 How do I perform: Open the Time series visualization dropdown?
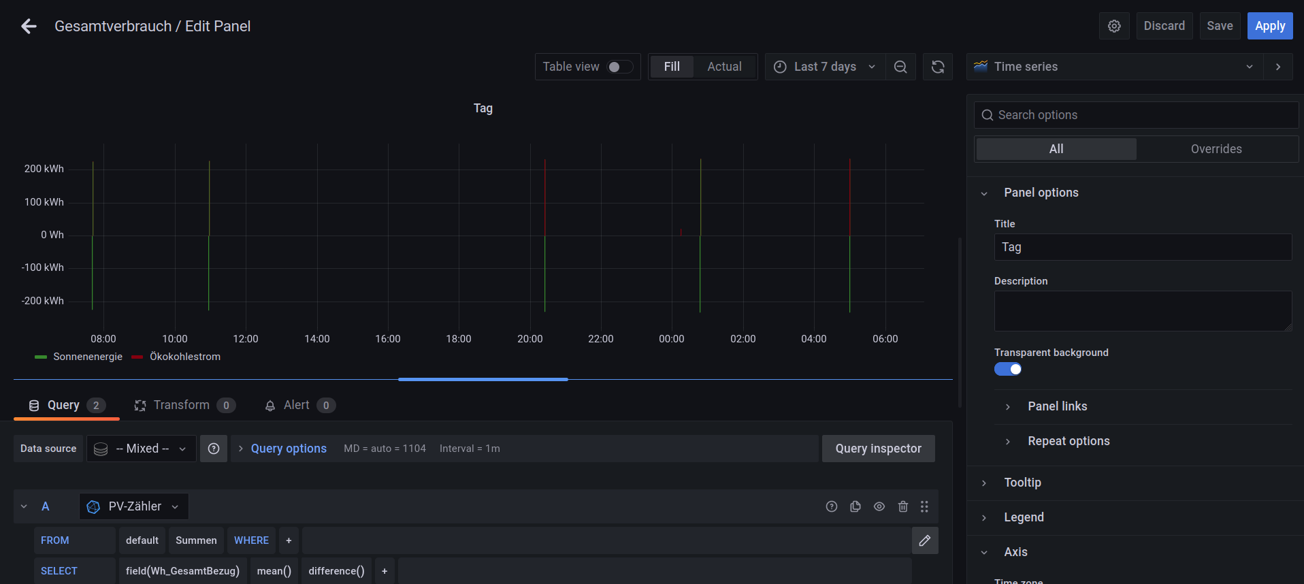(x=1114, y=67)
